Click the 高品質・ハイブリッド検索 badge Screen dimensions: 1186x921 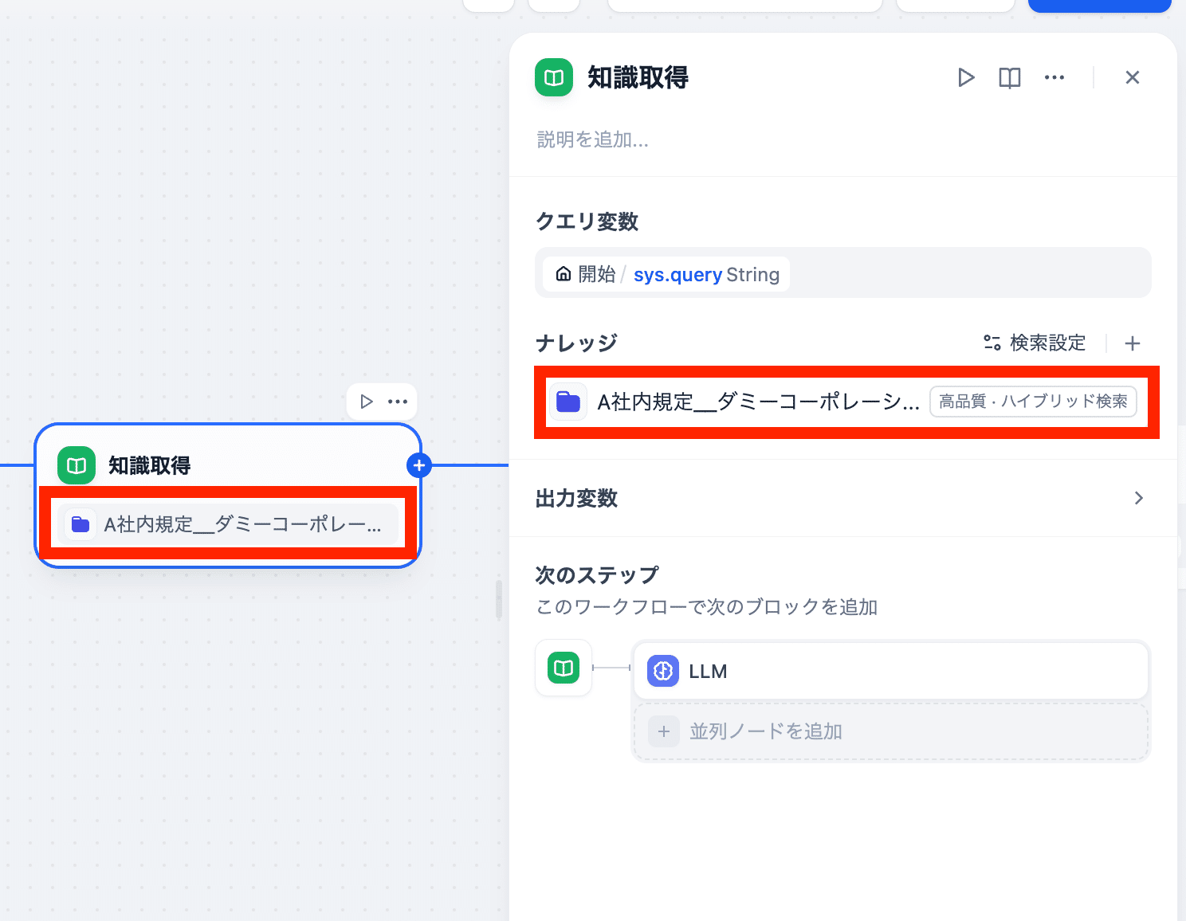[x=1033, y=402]
